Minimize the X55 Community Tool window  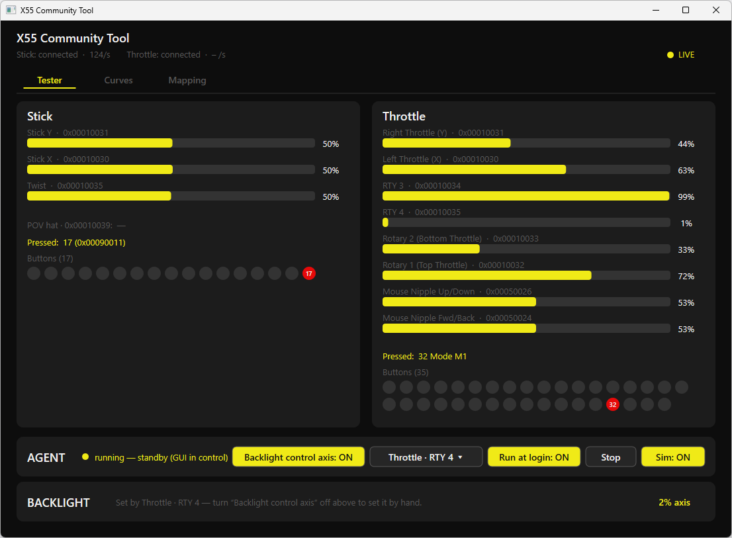click(x=656, y=10)
